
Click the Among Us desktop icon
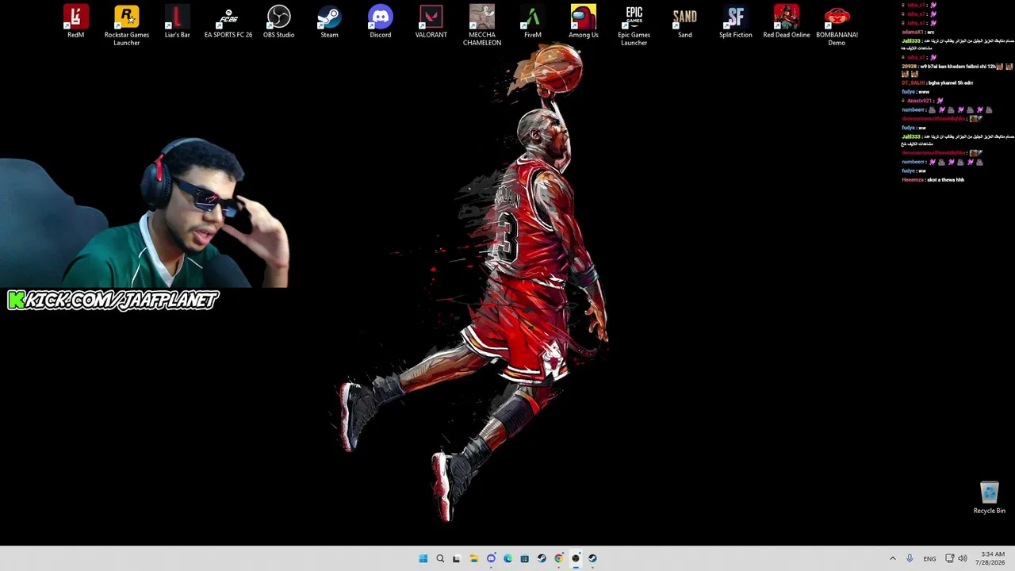click(x=584, y=22)
